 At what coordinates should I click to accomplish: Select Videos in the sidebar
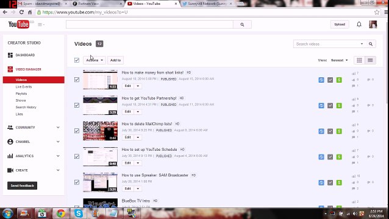(34, 80)
